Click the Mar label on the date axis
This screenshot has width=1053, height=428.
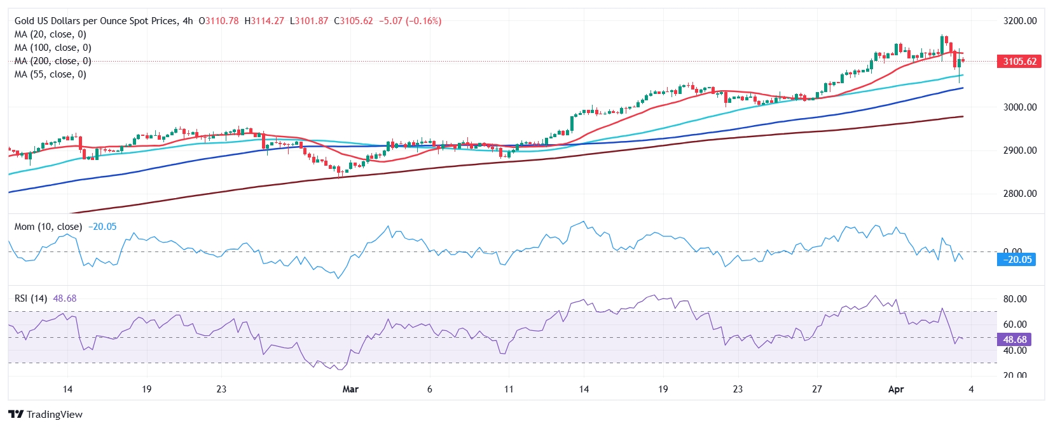(350, 389)
